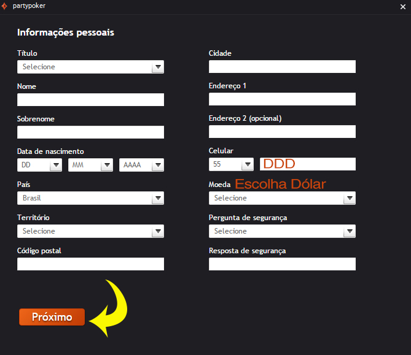Viewport: 411px width, 355px height.
Task: Open the DD day dropdown
Action: 39,165
